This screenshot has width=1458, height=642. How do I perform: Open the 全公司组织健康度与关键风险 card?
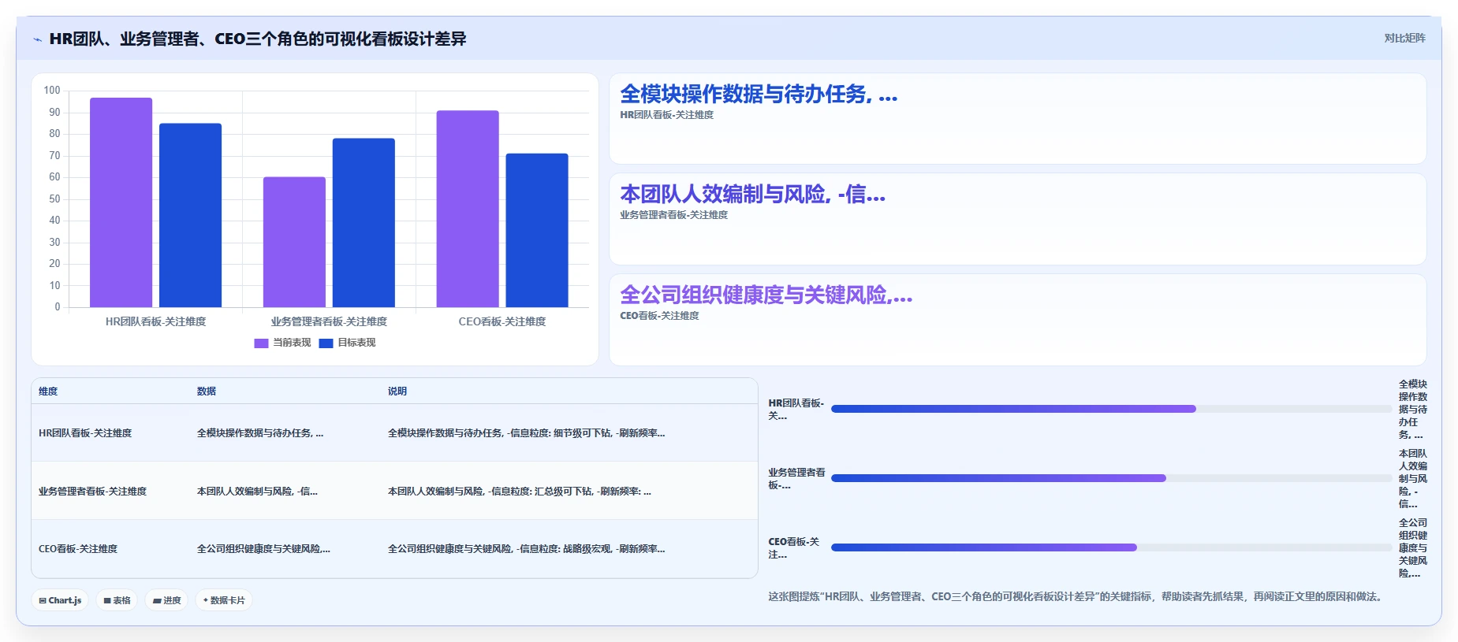1017,320
